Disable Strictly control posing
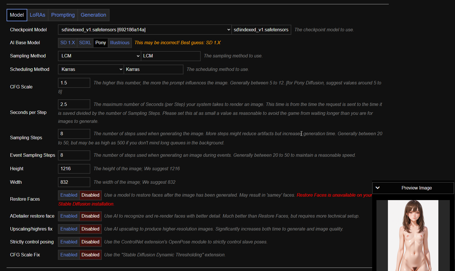Screen dimensions: 455x271 pyautogui.click(x=90, y=242)
